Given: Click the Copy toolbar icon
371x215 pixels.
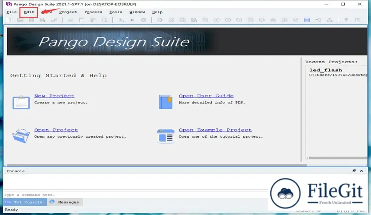Looking at the screenshot, I should (81, 20).
